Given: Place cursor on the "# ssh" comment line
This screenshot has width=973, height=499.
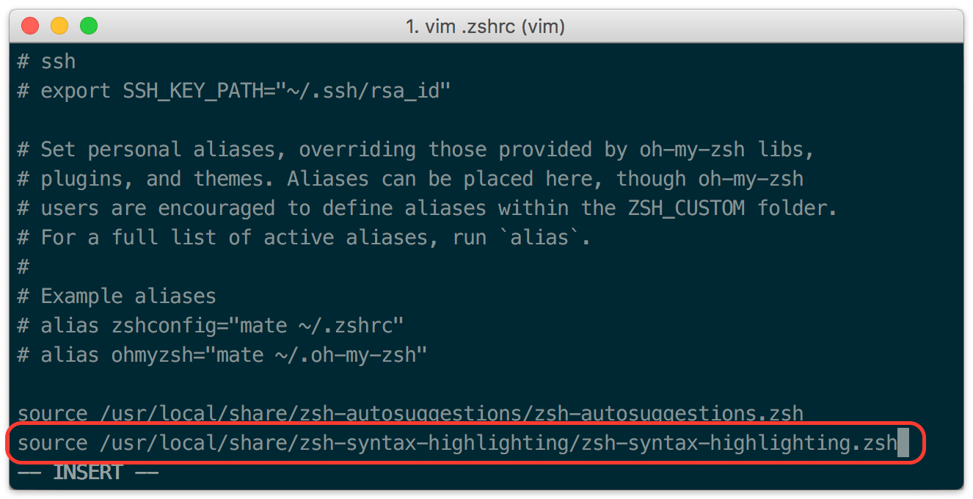Looking at the screenshot, I should pos(46,61).
